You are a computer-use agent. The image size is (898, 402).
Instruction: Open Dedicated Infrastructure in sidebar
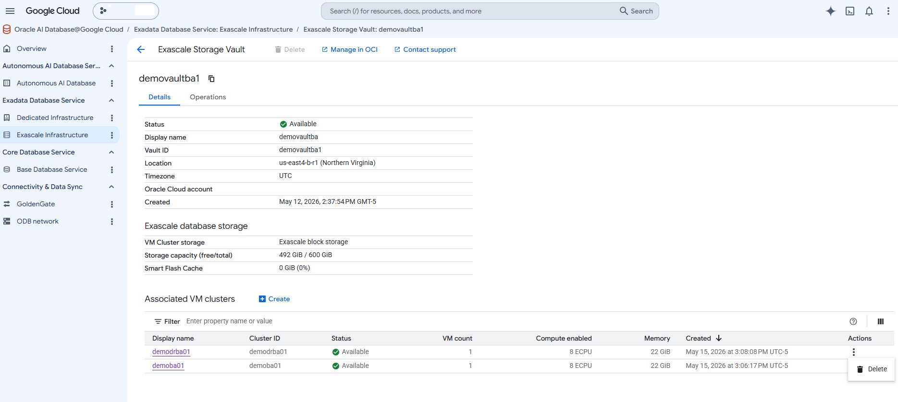(x=55, y=118)
